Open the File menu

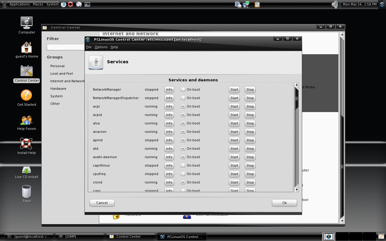coord(89,47)
